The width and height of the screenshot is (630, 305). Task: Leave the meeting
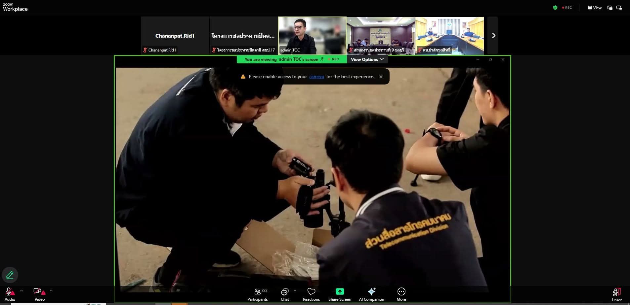click(616, 294)
